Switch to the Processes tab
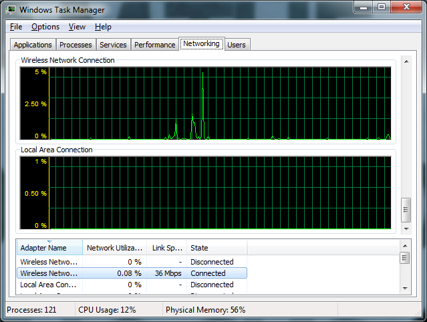The width and height of the screenshot is (427, 322). 76,45
